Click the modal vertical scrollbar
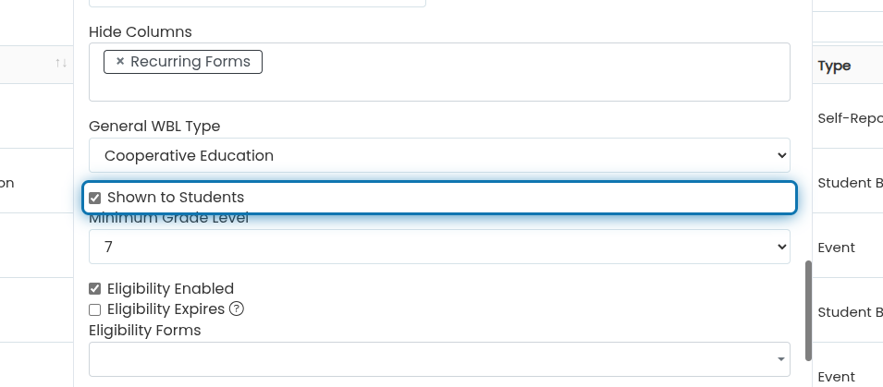883x387 pixels. click(x=809, y=310)
